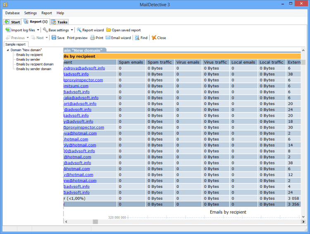This screenshot has height=234, width=310.
Task: Click the Spam traffic column header
Action: (x=160, y=62)
